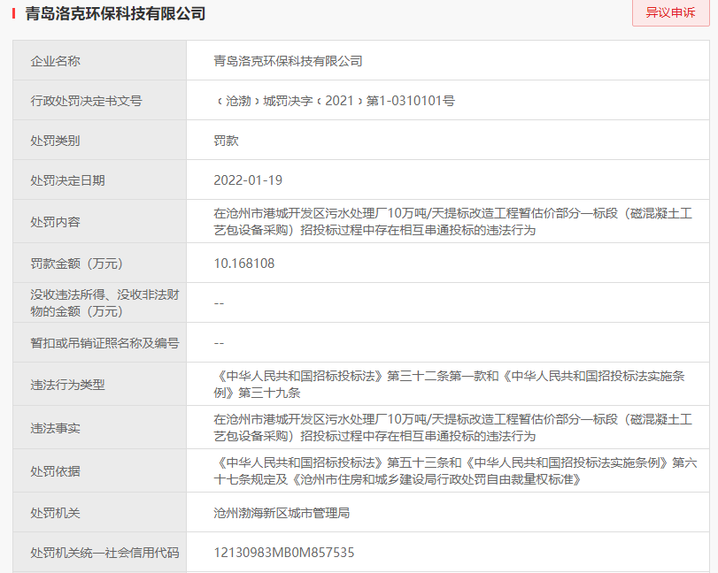This screenshot has height=573, width=718.
Task: Select the value 沧州渤海新区城市管理局
Action: coord(282,513)
